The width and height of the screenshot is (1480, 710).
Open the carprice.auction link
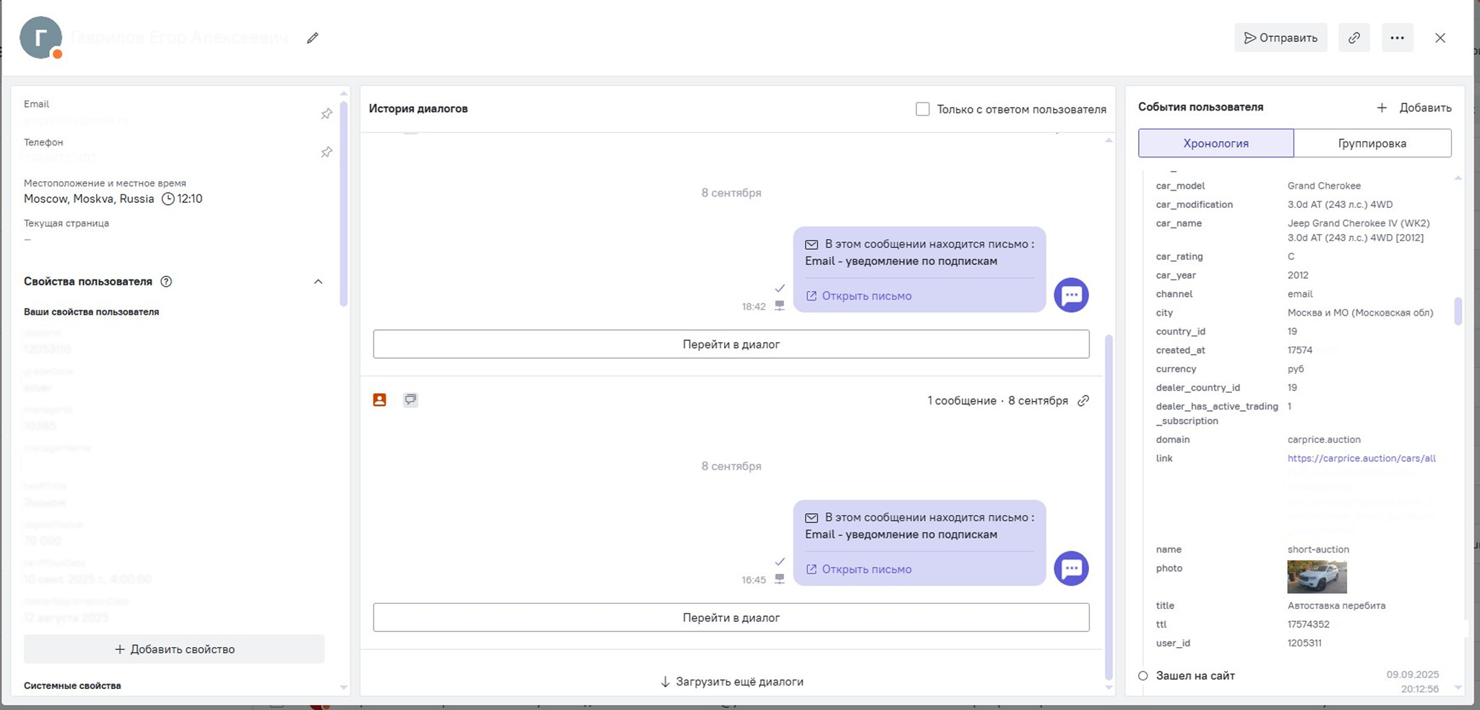[x=1361, y=459]
